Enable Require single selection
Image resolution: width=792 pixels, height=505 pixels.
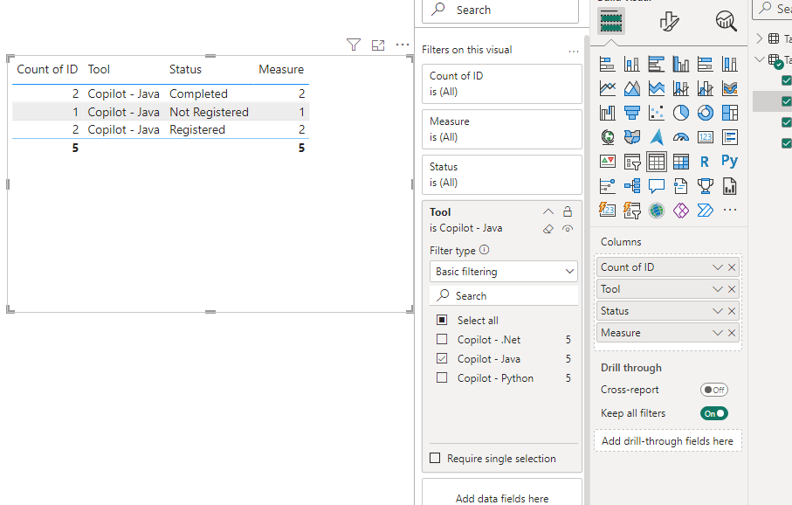click(x=435, y=458)
